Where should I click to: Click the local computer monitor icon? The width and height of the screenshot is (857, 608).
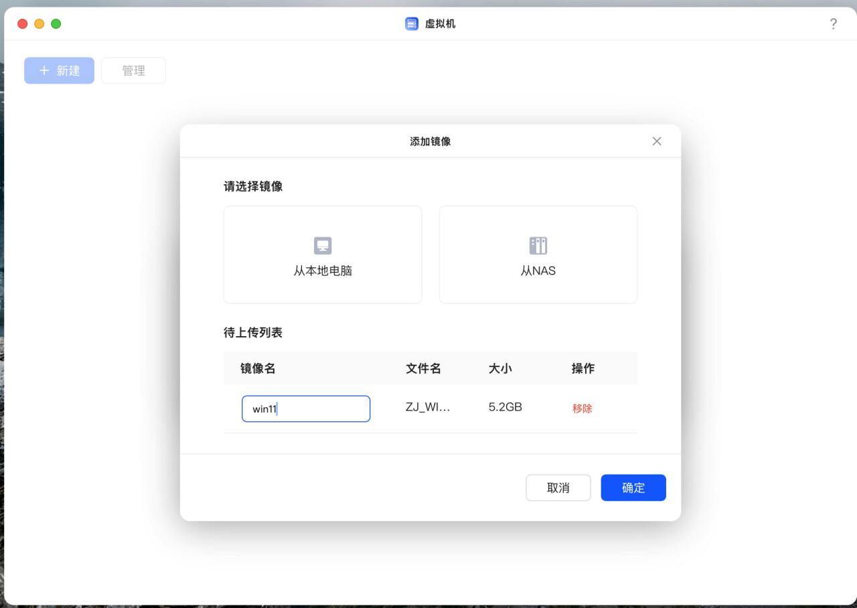323,246
